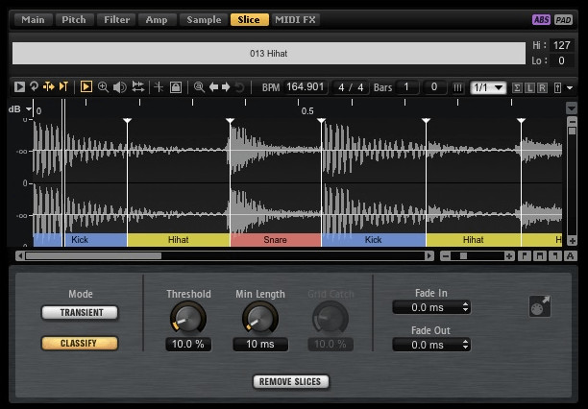
Task: Click the three-bar grid icon beside Bars
Action: coord(457,87)
